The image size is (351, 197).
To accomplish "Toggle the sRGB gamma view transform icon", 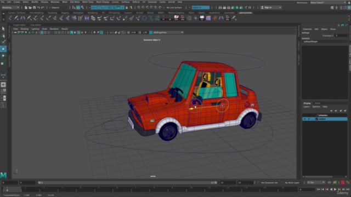I will (x=151, y=33).
